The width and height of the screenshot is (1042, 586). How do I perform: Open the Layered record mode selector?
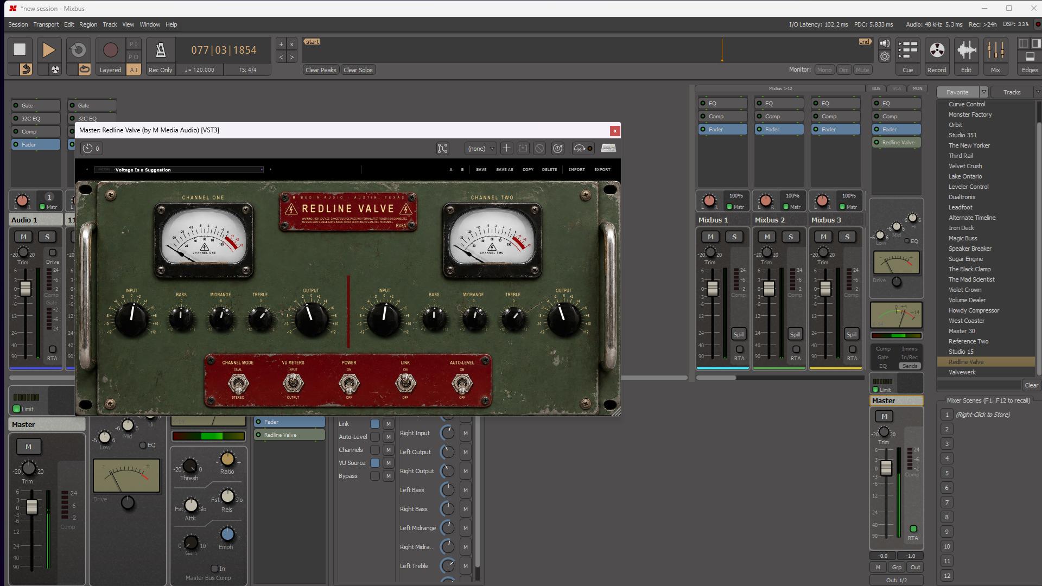click(110, 70)
